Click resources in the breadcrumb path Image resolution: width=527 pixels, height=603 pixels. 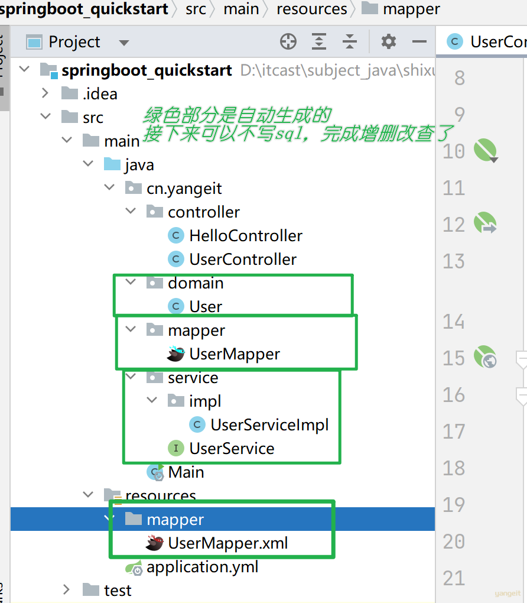[312, 9]
